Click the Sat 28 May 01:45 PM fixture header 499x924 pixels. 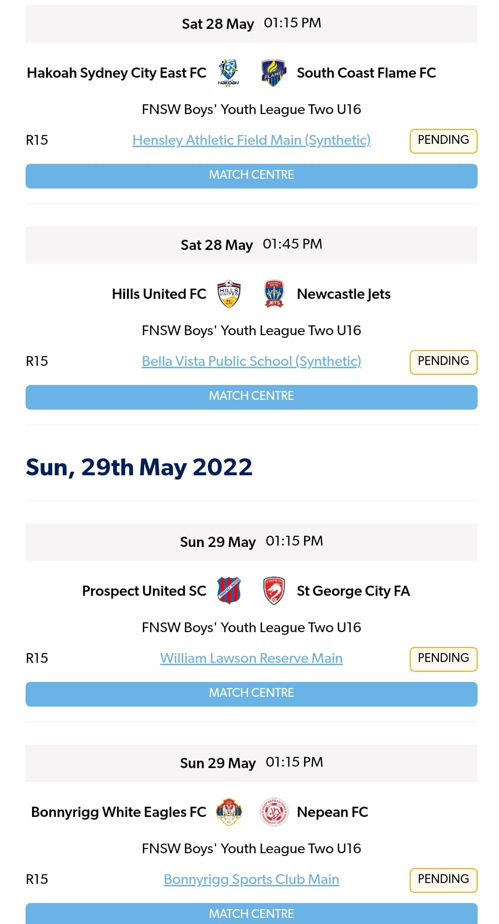click(x=251, y=244)
